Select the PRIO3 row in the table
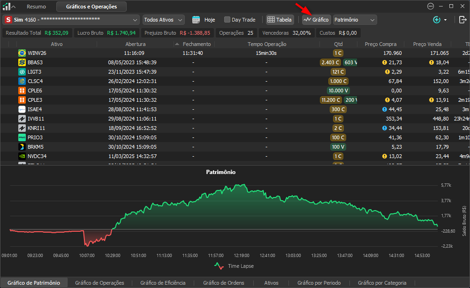 pyautogui.click(x=235, y=137)
